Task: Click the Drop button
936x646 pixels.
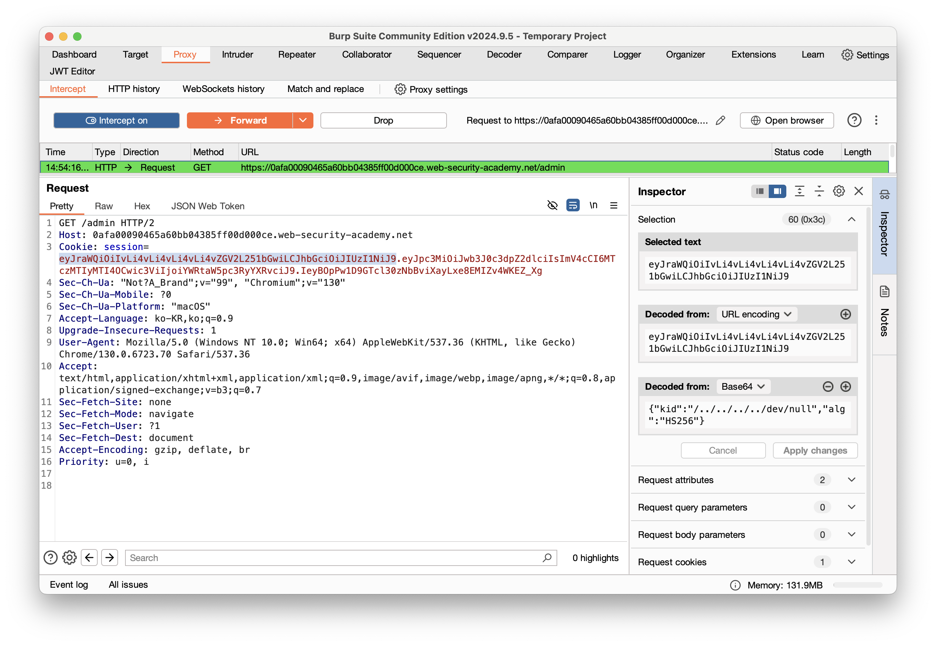Action: [383, 121]
